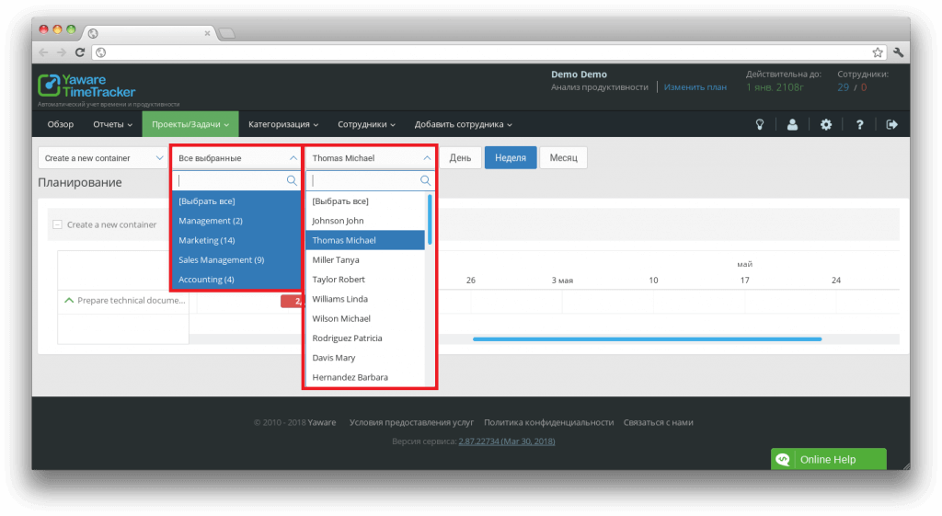Select Management (2) group

(x=236, y=221)
